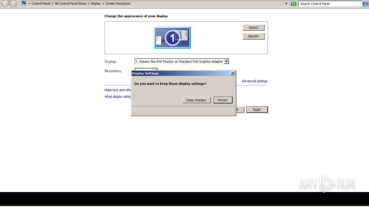Open What display settings link
The height and width of the screenshot is (207, 369).
pos(118,97)
